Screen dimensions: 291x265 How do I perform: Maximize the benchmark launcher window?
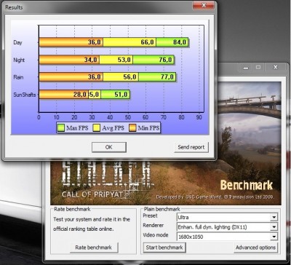click(258, 68)
